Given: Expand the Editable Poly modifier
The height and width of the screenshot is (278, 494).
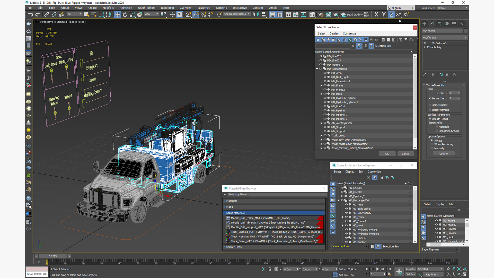Looking at the screenshot, I should 425,47.
